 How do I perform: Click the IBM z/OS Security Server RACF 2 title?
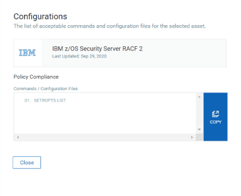pyautogui.click(x=97, y=49)
